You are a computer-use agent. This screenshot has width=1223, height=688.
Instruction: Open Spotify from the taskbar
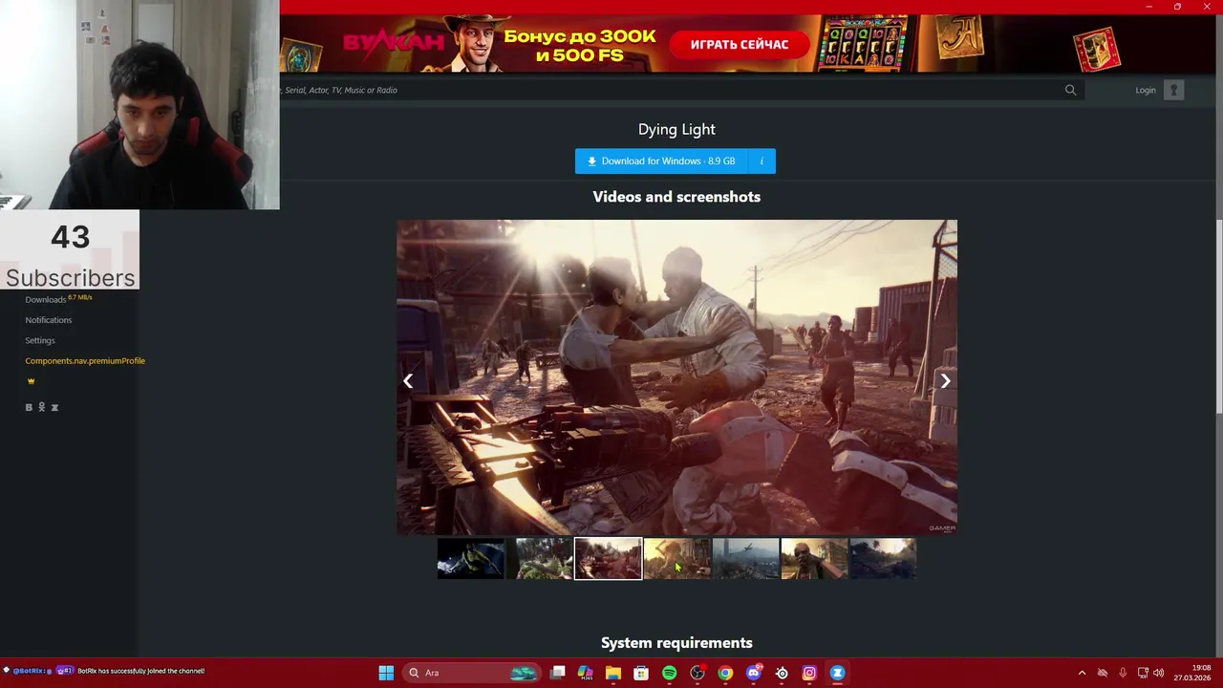point(669,673)
